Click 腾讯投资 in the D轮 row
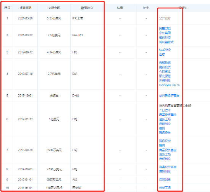 (x=165, y=133)
